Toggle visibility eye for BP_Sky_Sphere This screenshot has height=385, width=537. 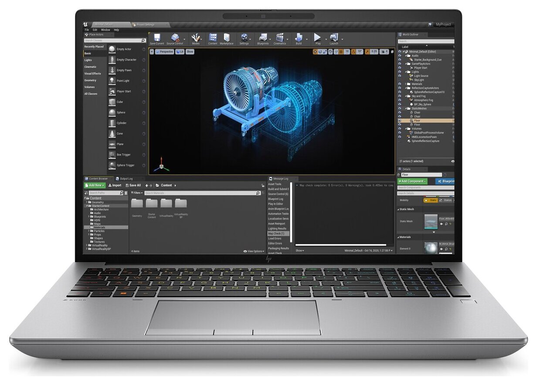tap(400, 105)
